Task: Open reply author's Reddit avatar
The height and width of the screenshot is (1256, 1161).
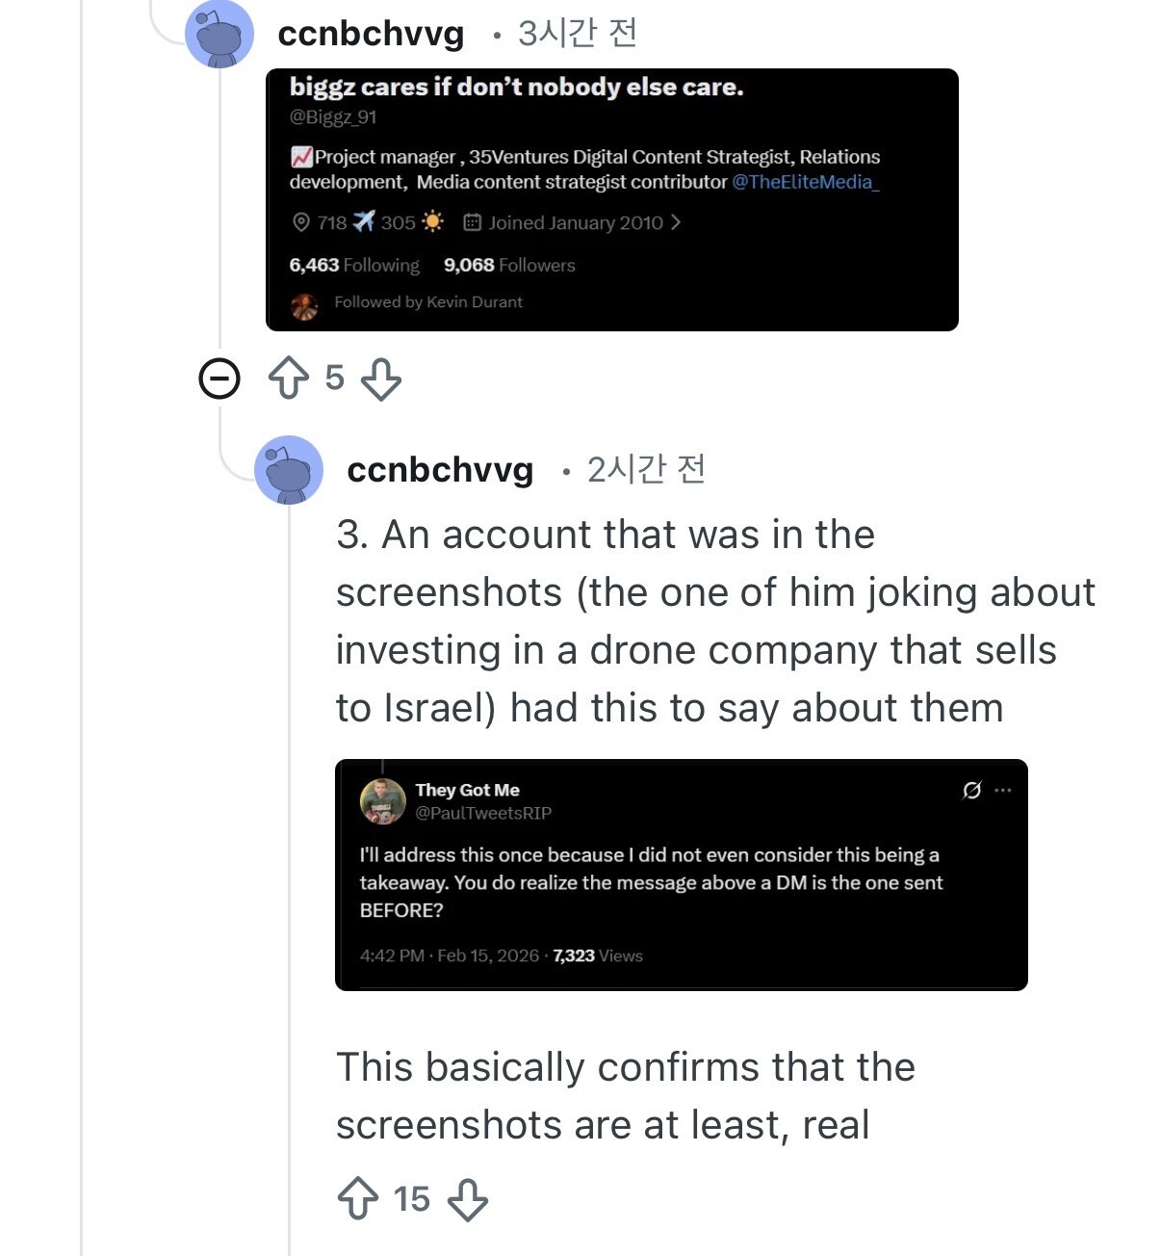Action: 289,470
